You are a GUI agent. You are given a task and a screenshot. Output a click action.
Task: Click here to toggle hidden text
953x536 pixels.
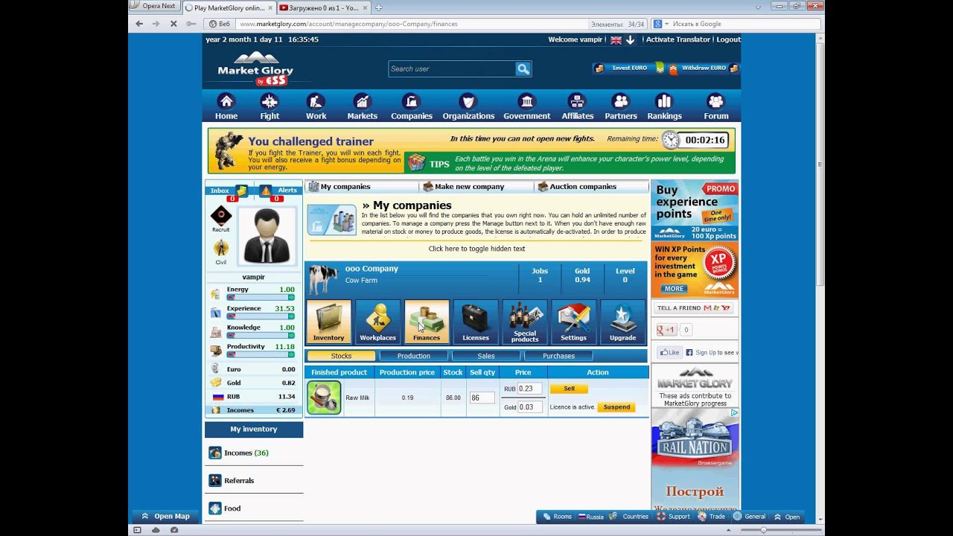tap(476, 249)
